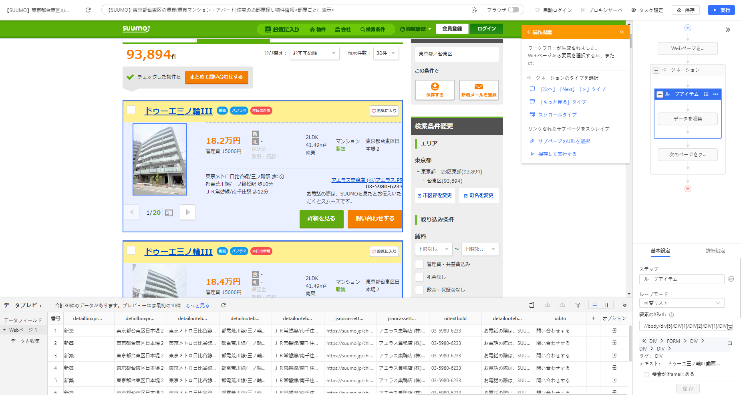This screenshot has width=741, height=395.
Task: Open the filter icon in data preview
Action: coord(578,305)
